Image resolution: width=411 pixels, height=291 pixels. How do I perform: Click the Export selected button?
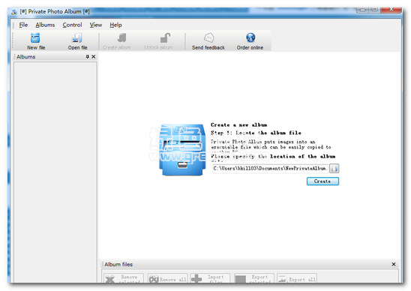point(254,278)
